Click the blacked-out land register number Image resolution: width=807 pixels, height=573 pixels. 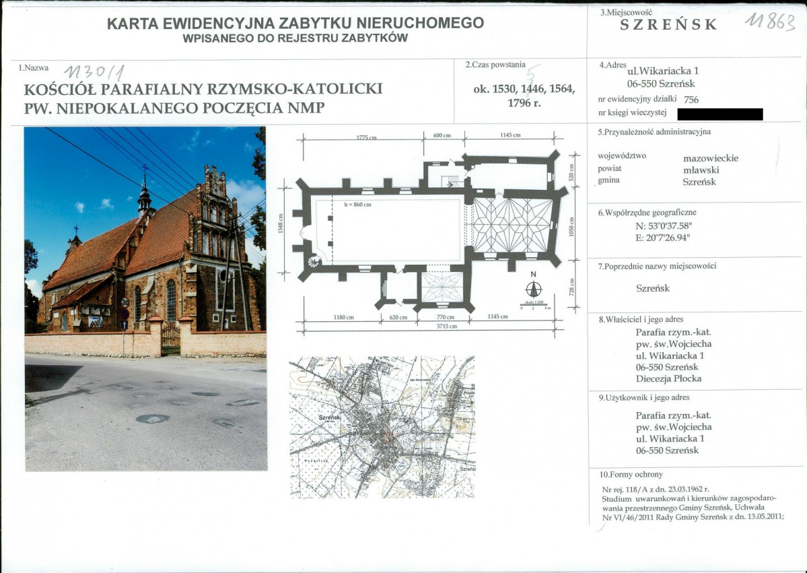tap(720, 114)
